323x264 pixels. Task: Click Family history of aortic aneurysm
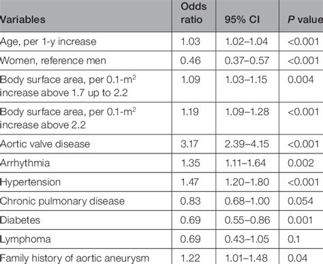pos(74,259)
